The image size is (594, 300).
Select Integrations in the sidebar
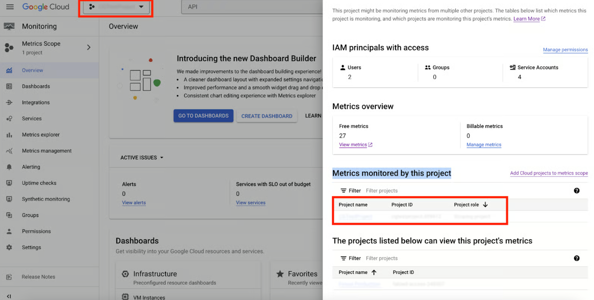coord(36,102)
